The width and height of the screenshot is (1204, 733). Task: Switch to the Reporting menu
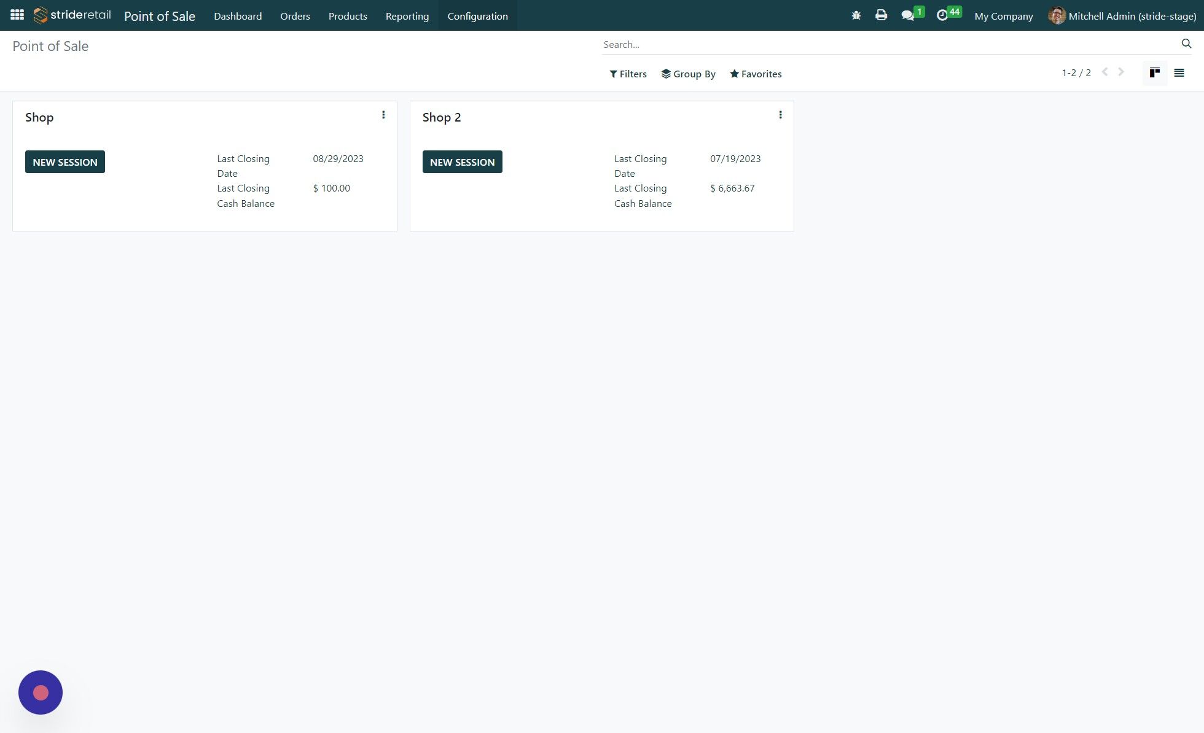(x=407, y=16)
